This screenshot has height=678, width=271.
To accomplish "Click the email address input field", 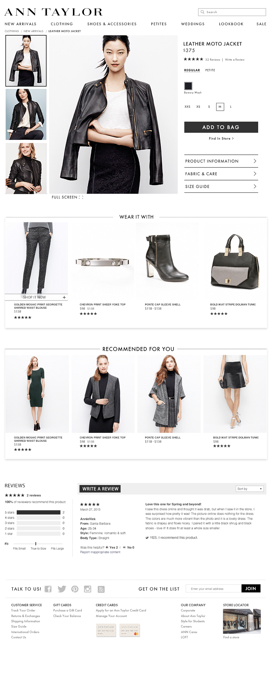I will pos(213,589).
